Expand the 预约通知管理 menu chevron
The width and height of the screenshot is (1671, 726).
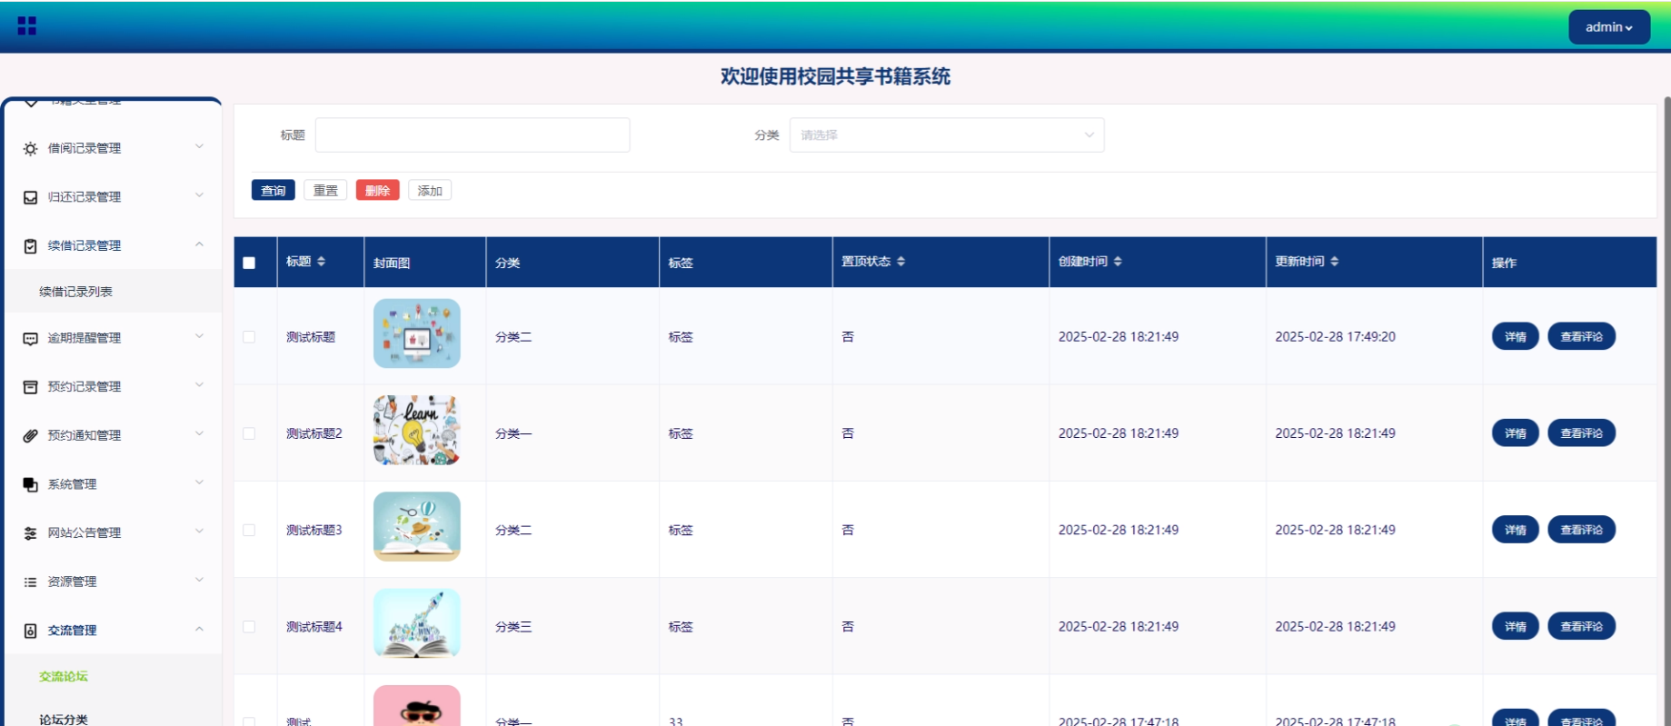point(199,434)
